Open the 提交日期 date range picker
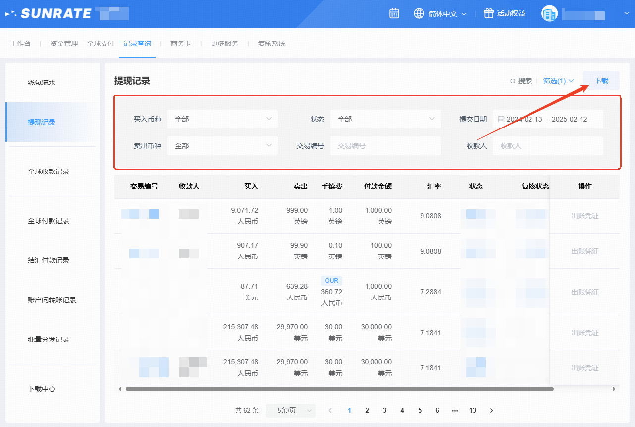 pos(547,119)
